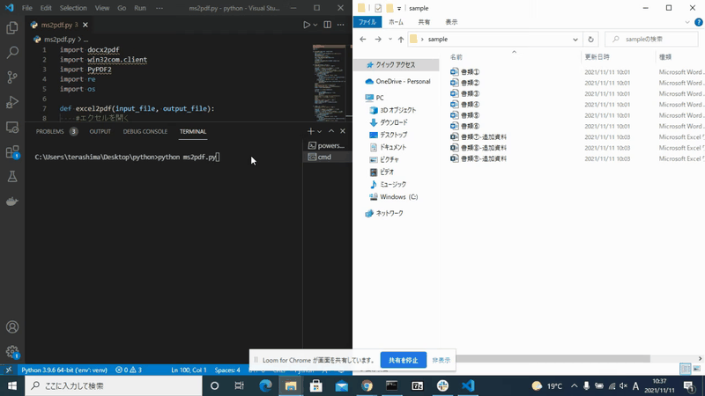
Task: Open the Manage gear in VS Code
Action: pos(12,351)
